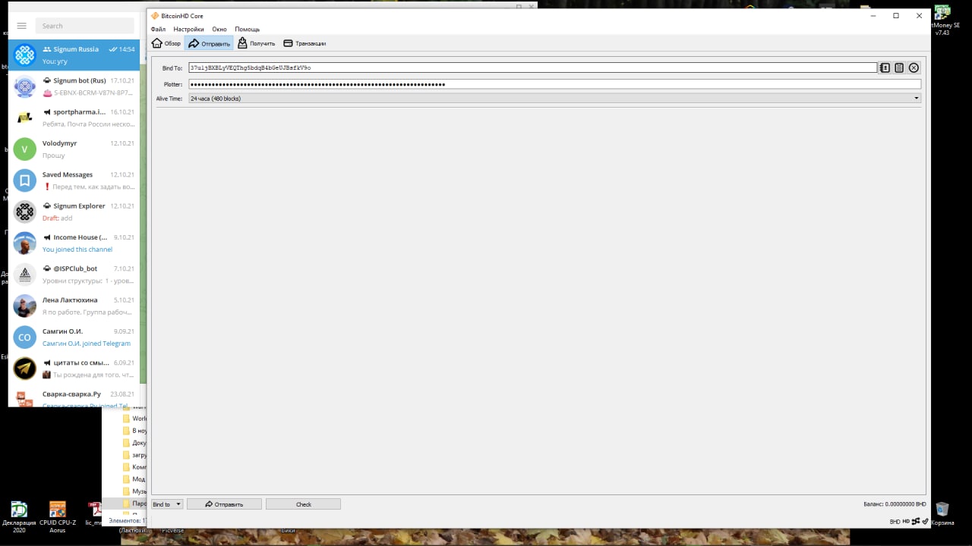Open the Окно menu
Image resolution: width=972 pixels, height=546 pixels.
[x=219, y=29]
